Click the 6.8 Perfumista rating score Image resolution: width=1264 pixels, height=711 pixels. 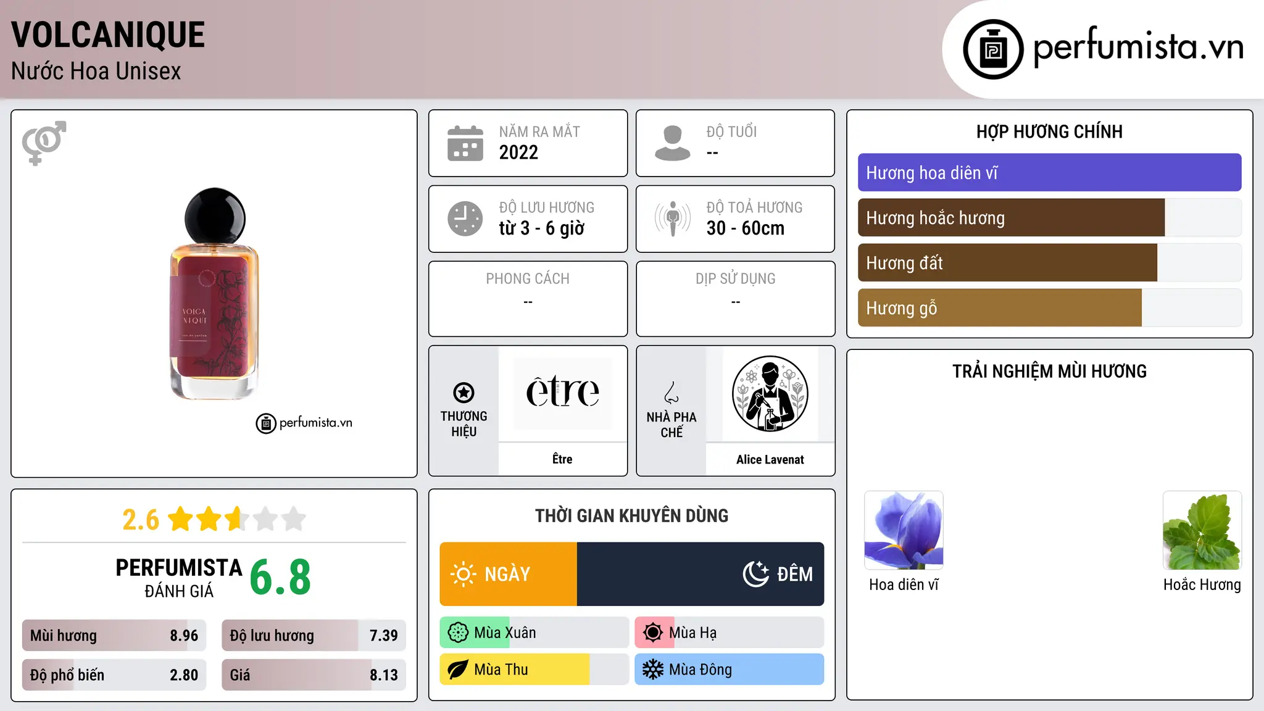pos(280,578)
